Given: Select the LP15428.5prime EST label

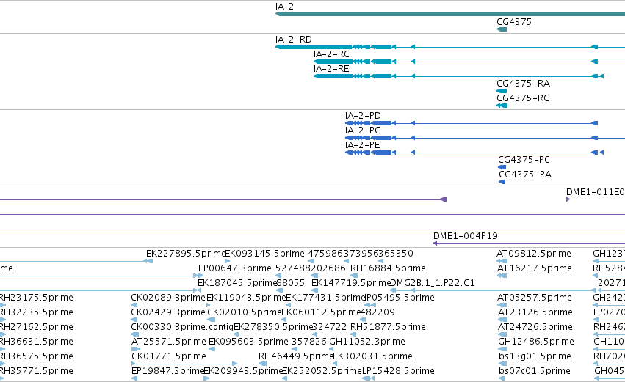Looking at the screenshot, I should tap(398, 372).
